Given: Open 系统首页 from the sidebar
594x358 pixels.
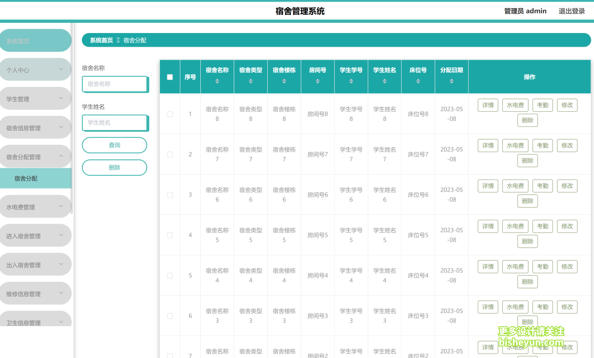Looking at the screenshot, I should coord(36,40).
